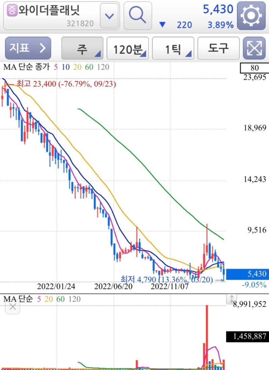This screenshot has height=370, width=269.
Task: Select volume MA 20 legend
Action: tap(49, 299)
